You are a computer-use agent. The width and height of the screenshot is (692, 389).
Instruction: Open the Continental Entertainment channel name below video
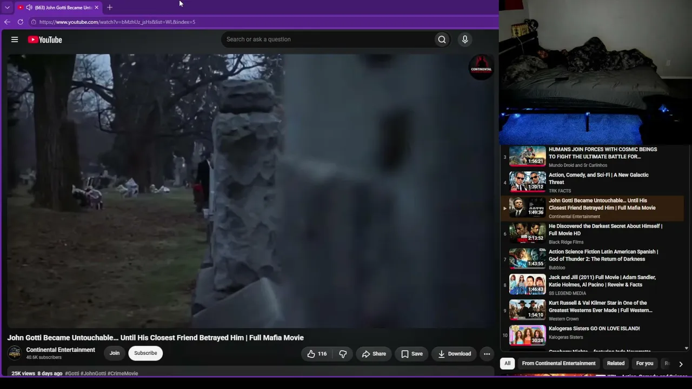pos(61,350)
